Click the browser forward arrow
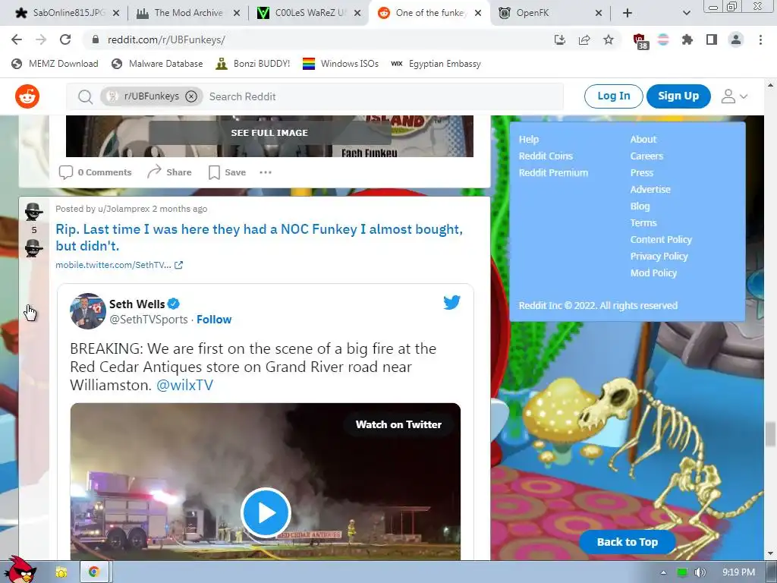The height and width of the screenshot is (583, 777). click(41, 39)
